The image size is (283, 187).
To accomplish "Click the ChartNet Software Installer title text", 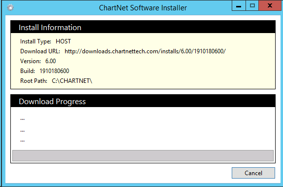I will [x=143, y=8].
